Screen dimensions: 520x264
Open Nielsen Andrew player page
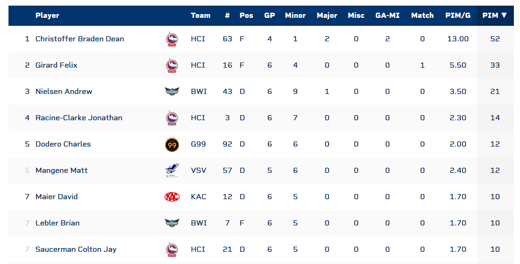[64, 92]
